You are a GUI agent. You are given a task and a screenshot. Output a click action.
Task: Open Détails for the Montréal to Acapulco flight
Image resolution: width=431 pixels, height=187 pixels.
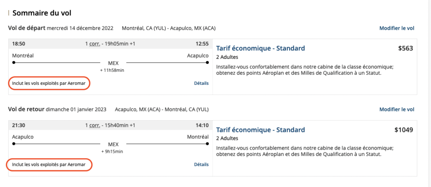(x=201, y=83)
